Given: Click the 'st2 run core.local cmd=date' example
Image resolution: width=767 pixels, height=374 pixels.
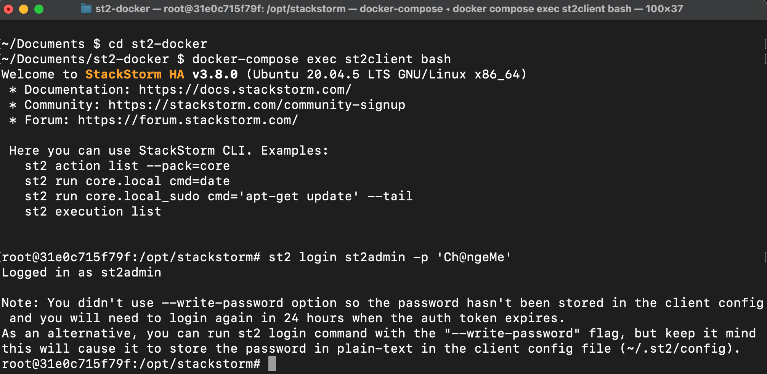Looking at the screenshot, I should point(127,181).
